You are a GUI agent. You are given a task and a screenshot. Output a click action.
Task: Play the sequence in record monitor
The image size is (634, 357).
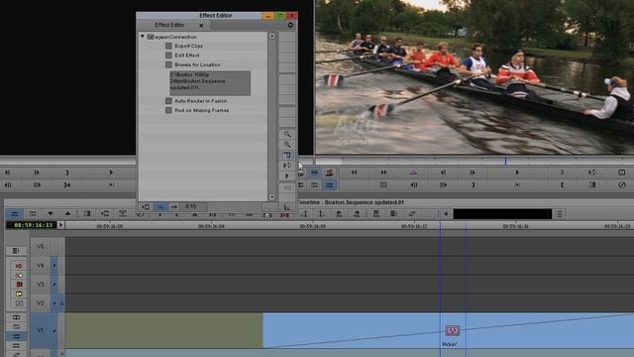point(517,173)
